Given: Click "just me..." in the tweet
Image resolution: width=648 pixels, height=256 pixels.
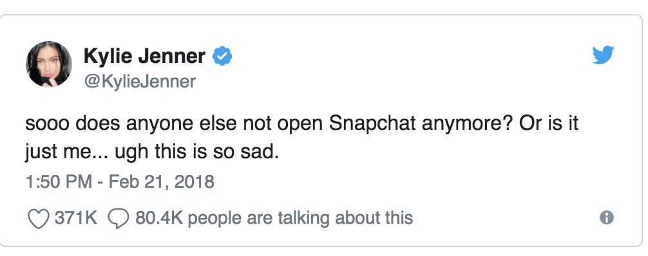Looking at the screenshot, I should click(x=66, y=153).
